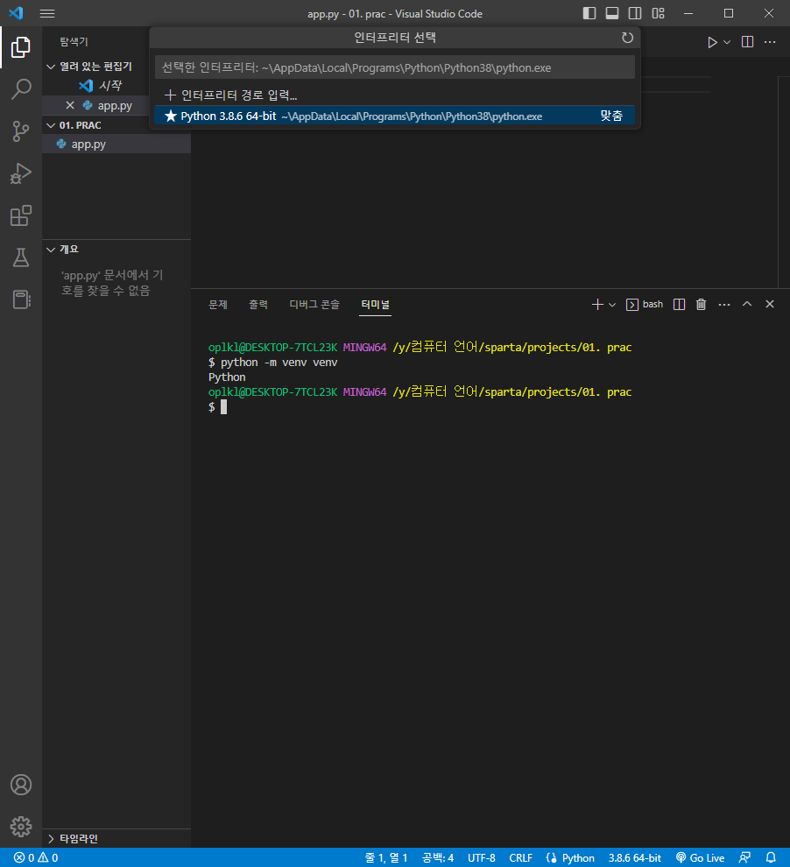Open the Extensions view

tap(21, 215)
